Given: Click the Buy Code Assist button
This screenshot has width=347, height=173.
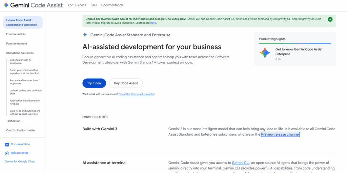Looking at the screenshot, I should pyautogui.click(x=126, y=83).
